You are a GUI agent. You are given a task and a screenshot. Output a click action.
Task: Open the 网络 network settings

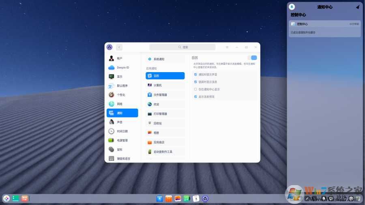pos(122,104)
